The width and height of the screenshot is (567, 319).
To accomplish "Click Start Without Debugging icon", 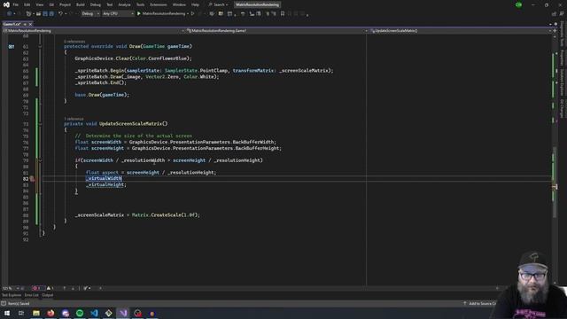I will pos(193,14).
